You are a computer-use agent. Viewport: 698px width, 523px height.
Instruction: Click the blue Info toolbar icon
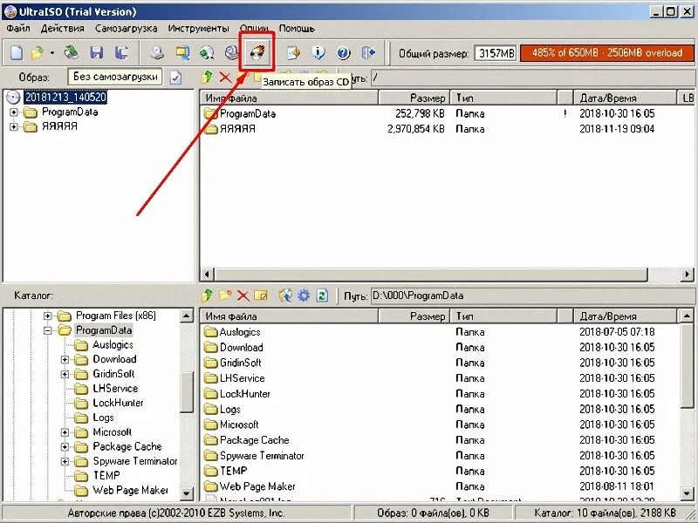click(x=318, y=52)
